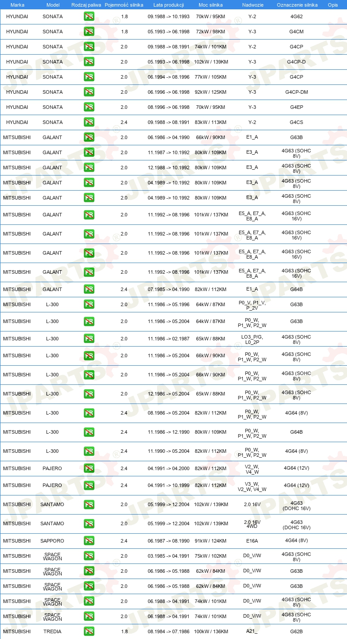The width and height of the screenshot is (347, 639).
Task: Click the fuel icon in the Mitsubishi Sapporo row
Action: pyautogui.click(x=89, y=541)
